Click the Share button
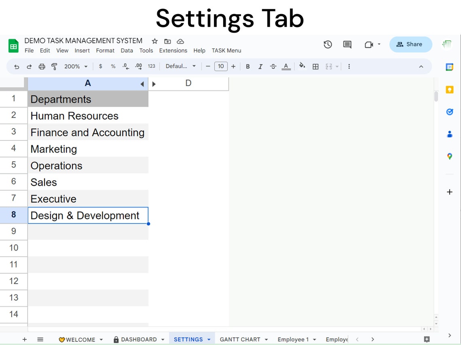Image resolution: width=461 pixels, height=345 pixels. pyautogui.click(x=410, y=44)
